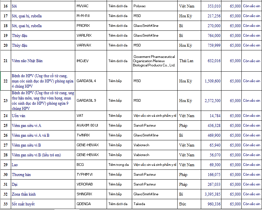Click the "TWINRIX" cell

pos(91,135)
